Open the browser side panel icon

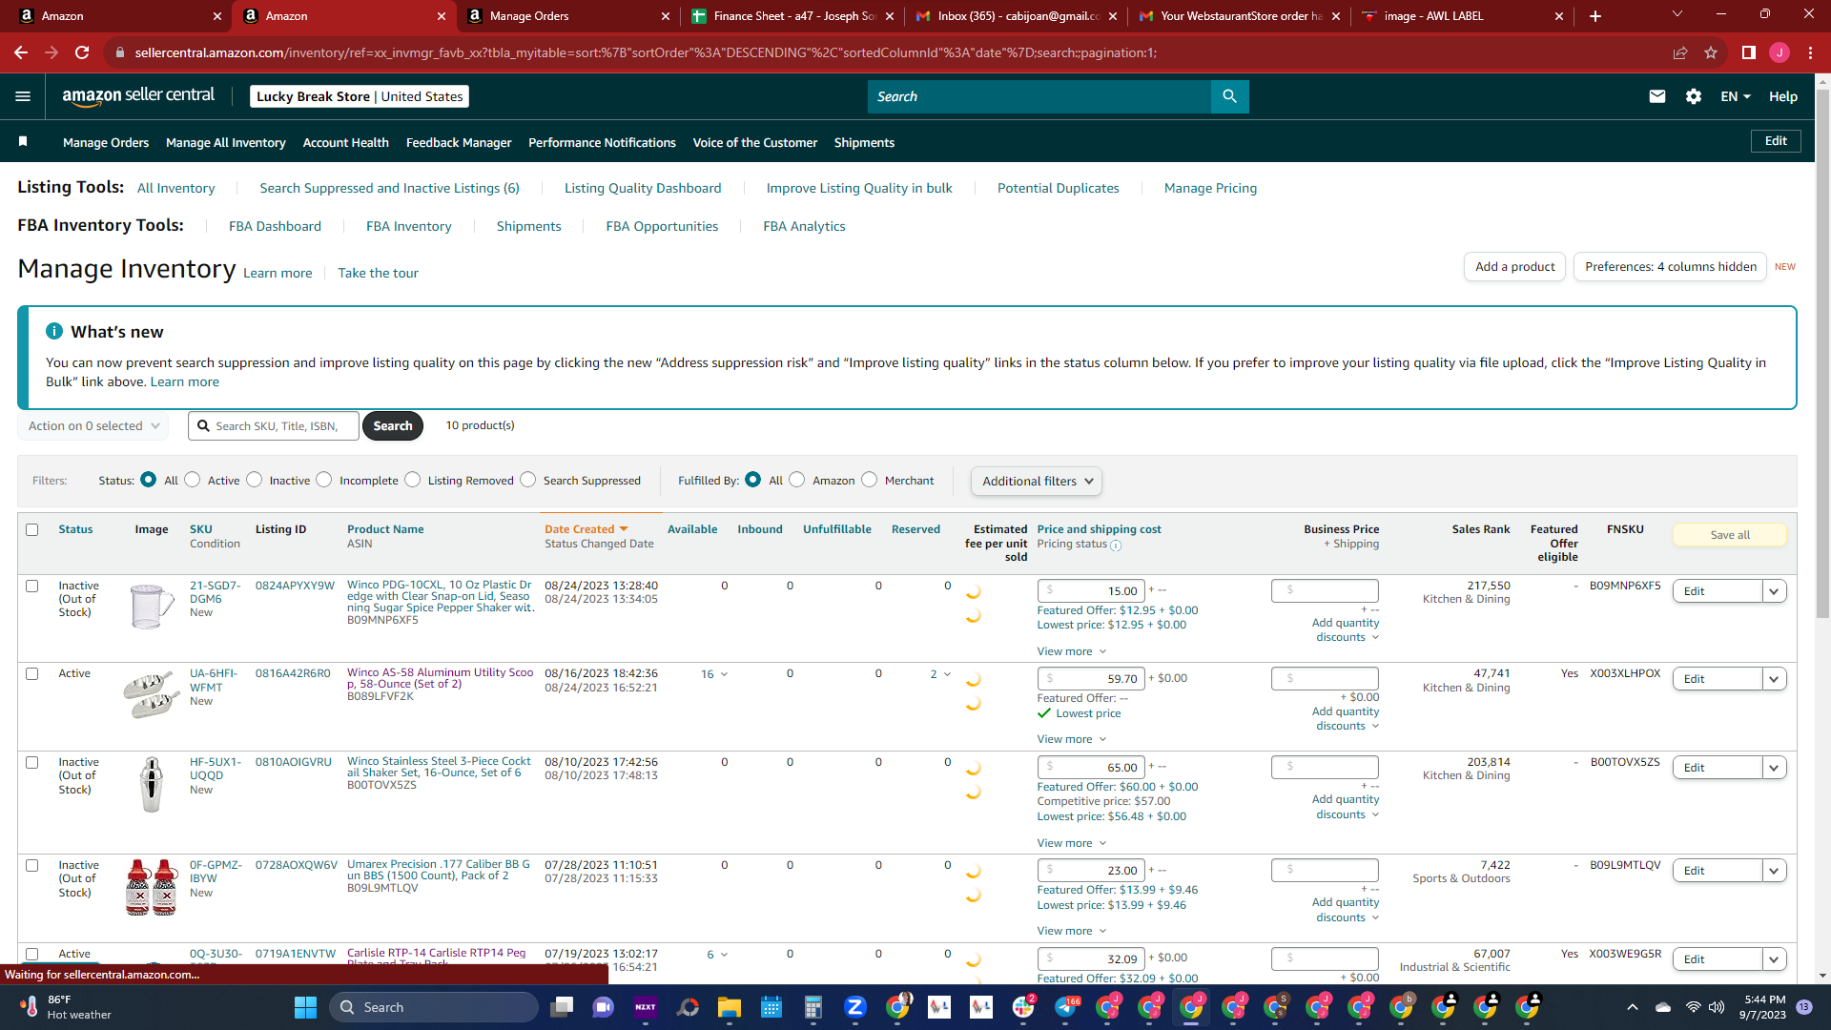(1749, 52)
